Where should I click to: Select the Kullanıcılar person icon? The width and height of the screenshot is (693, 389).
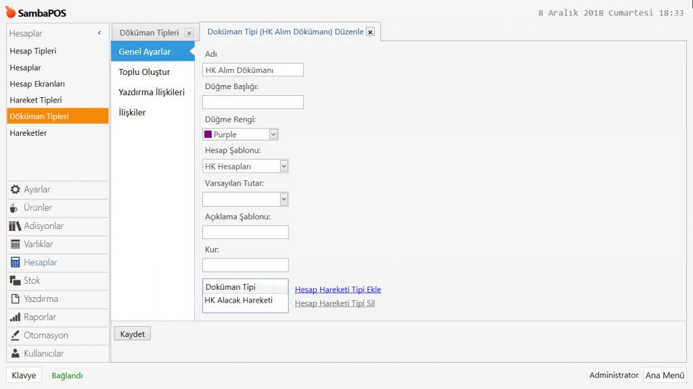15,354
